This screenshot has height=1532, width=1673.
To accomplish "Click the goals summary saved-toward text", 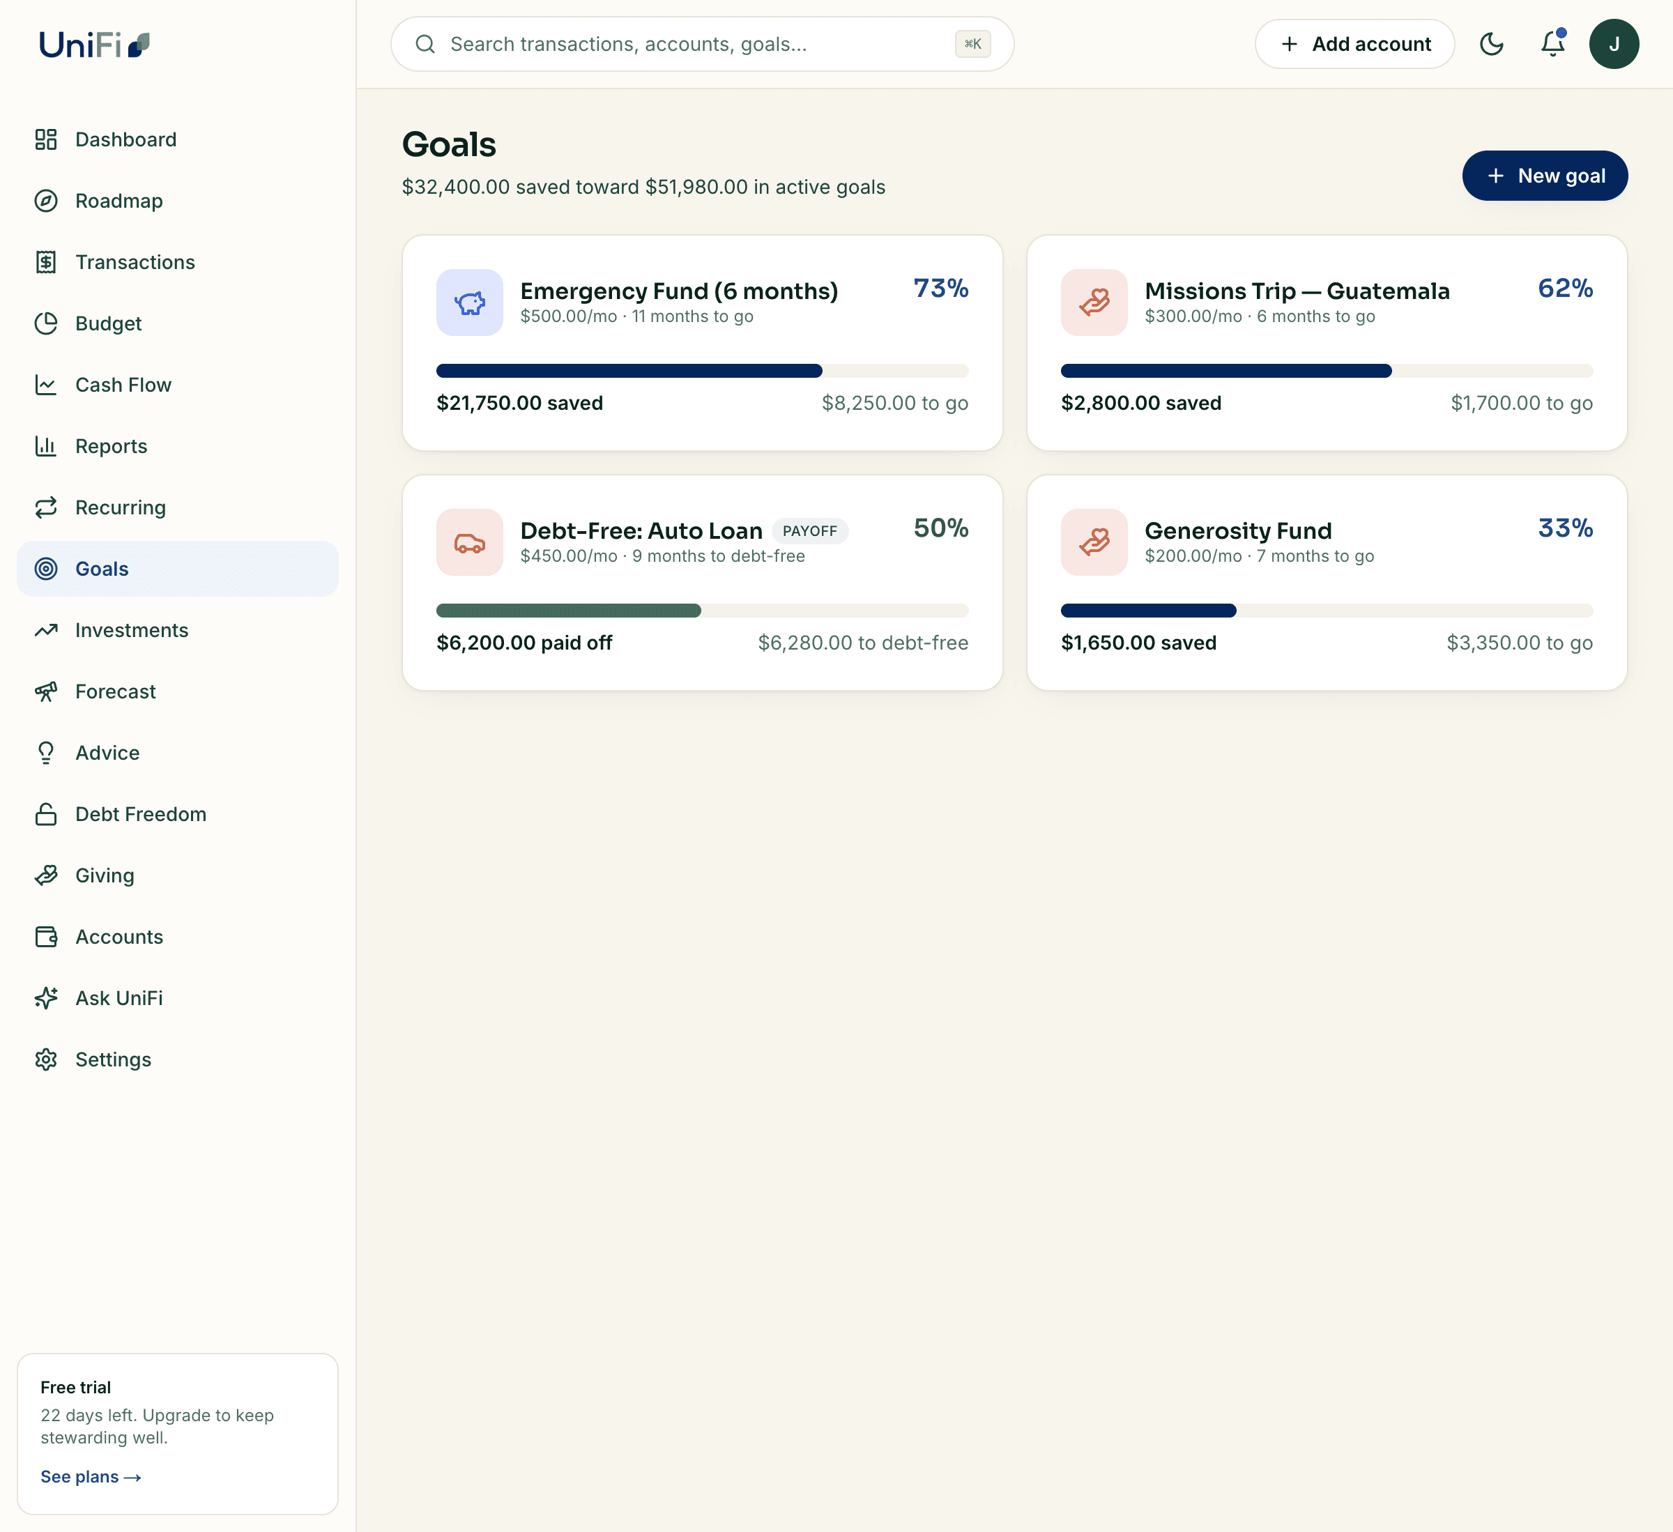I will click(643, 187).
